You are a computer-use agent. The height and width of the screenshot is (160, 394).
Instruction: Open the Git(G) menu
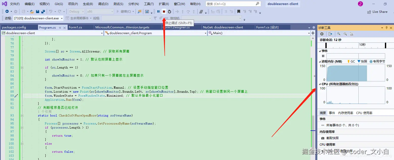[x=59, y=4]
